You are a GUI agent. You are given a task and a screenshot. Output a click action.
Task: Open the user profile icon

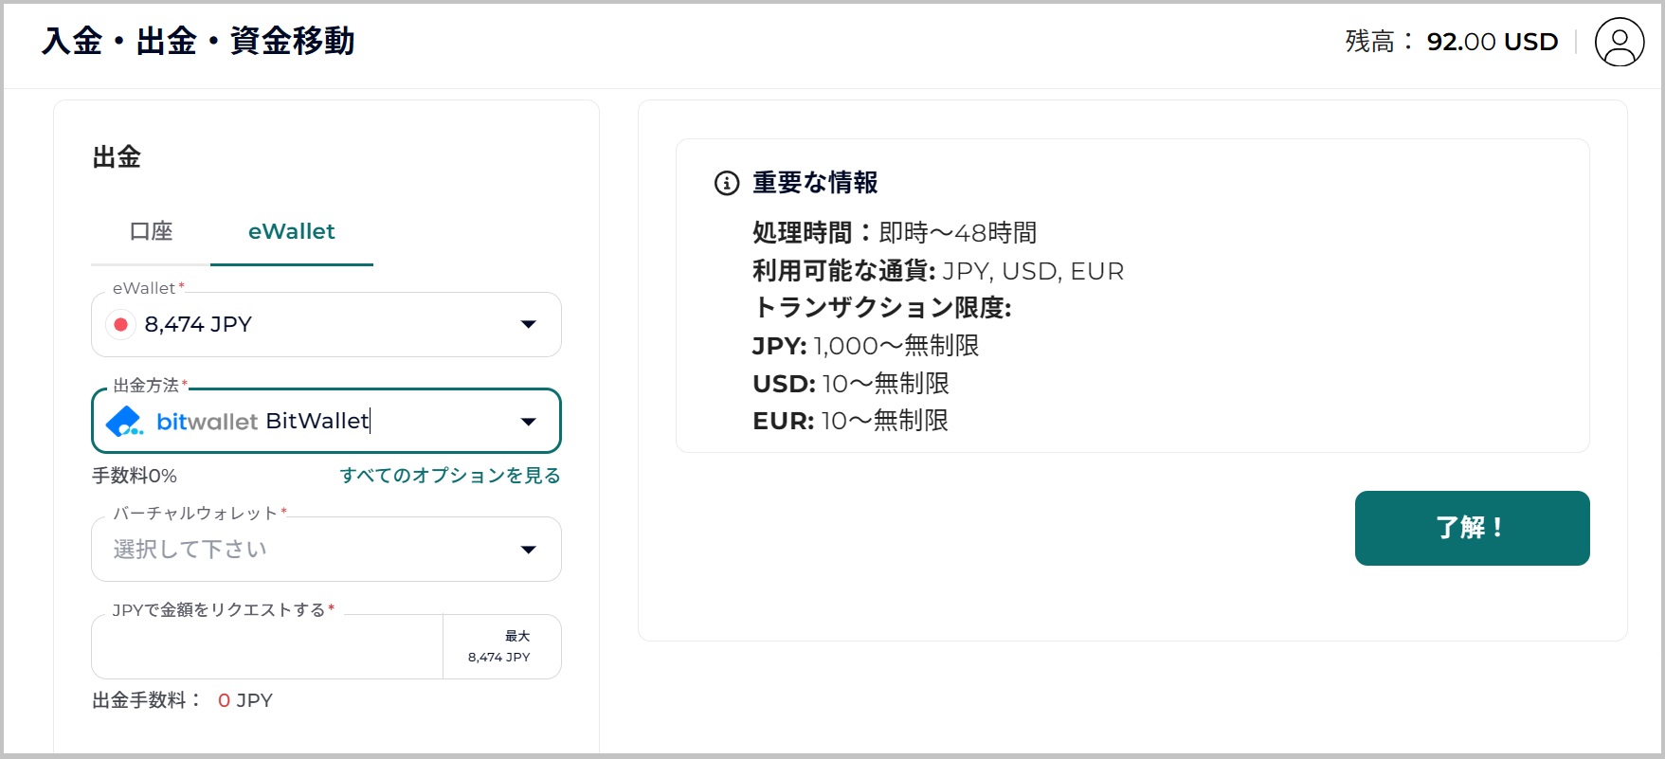click(1619, 43)
